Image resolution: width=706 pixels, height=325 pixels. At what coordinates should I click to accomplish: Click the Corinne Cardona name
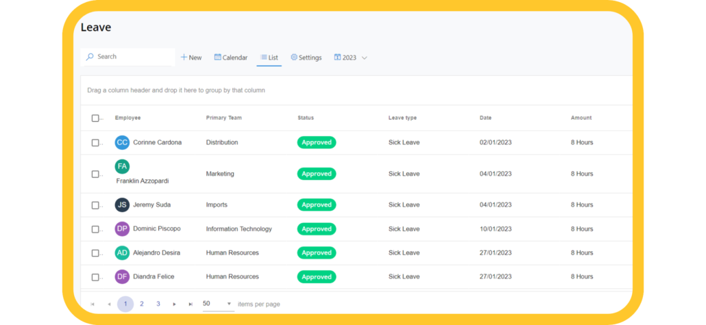click(x=158, y=142)
